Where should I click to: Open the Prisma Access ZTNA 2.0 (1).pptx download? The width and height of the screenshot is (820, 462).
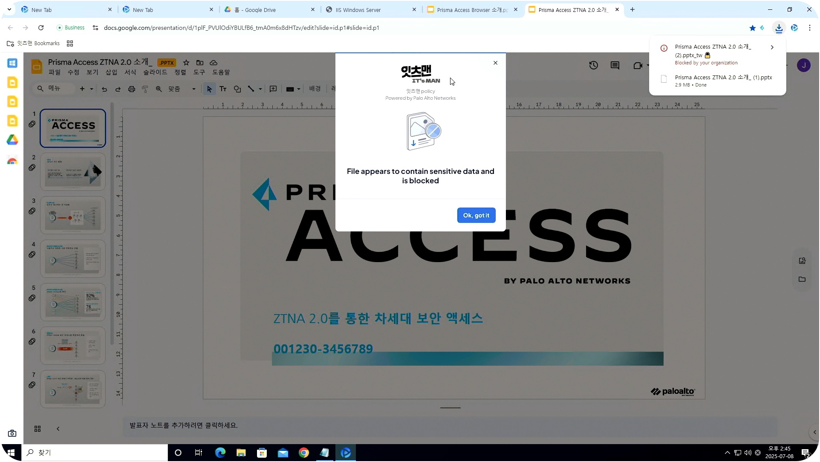click(718, 81)
